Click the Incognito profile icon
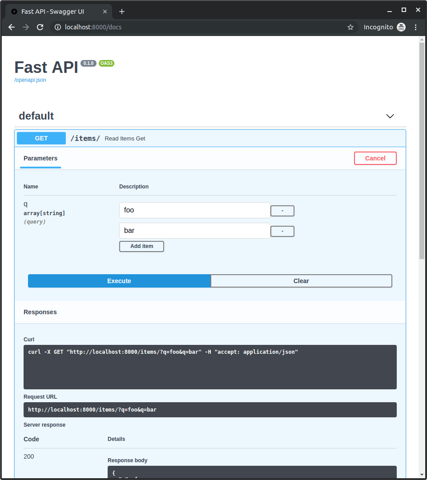 401,27
